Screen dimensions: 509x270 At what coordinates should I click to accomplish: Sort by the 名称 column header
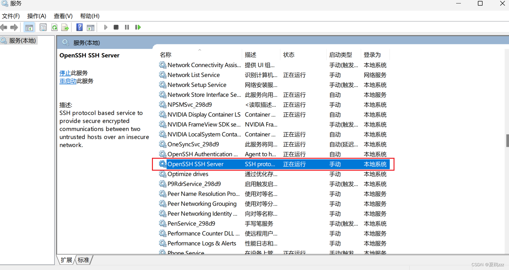(x=200, y=55)
